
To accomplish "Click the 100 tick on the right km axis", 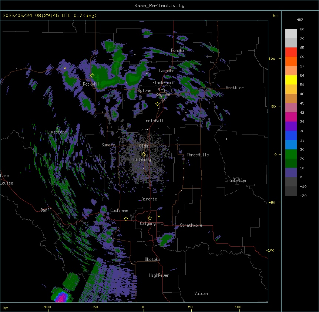I will click(x=272, y=59).
